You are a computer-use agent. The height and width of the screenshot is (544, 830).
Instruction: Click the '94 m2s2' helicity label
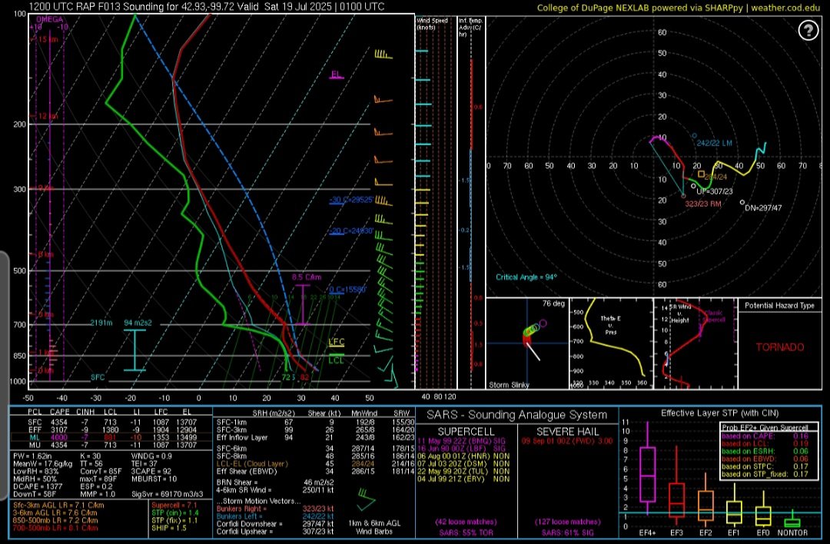(138, 322)
